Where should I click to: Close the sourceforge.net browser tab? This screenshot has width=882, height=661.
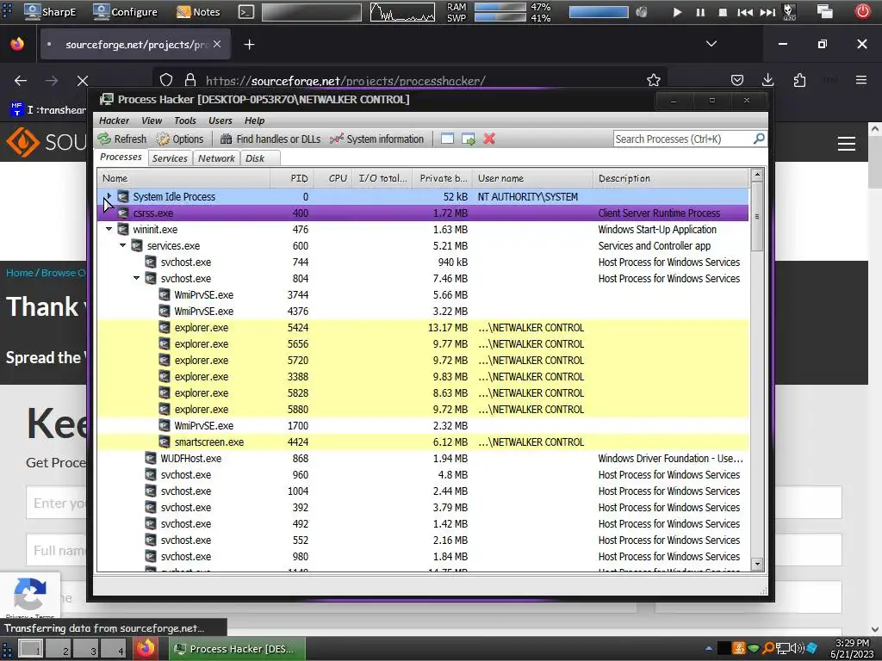pos(217,44)
